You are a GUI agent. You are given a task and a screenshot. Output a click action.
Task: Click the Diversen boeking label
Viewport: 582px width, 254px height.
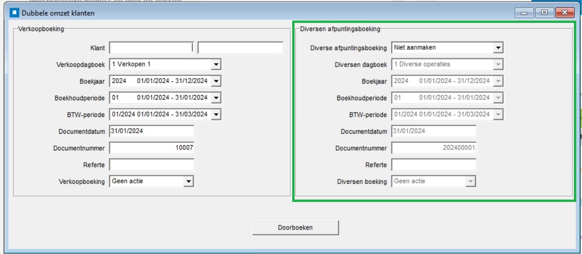(362, 181)
